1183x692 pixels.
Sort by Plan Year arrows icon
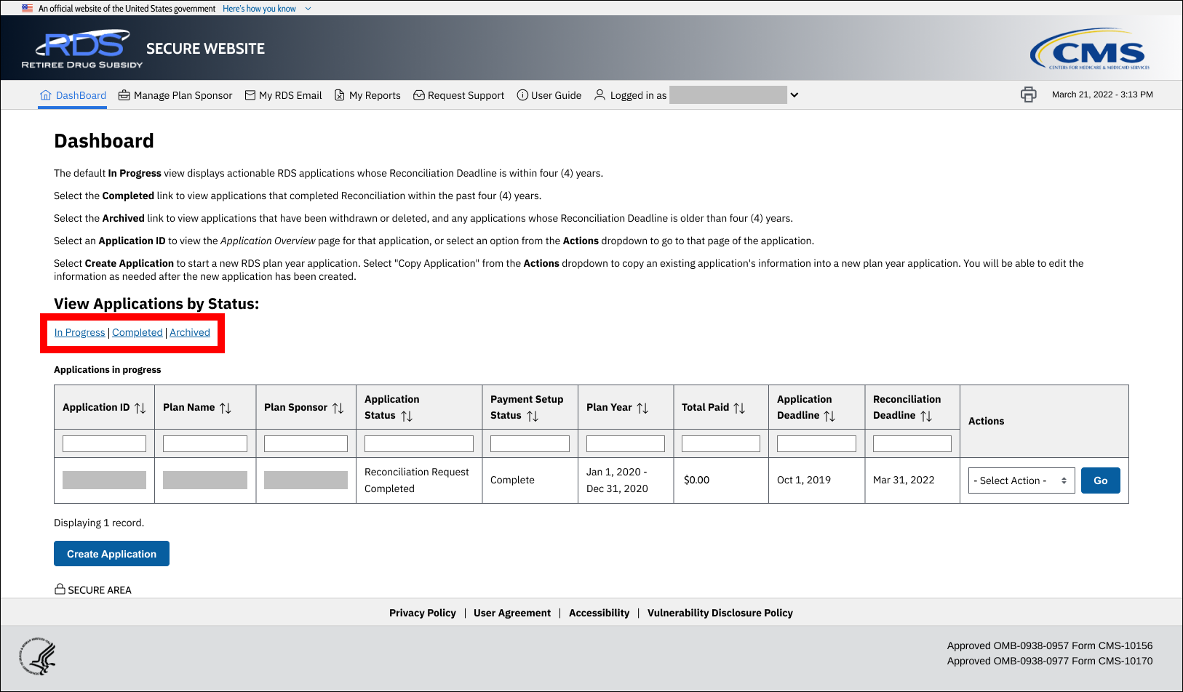pos(642,408)
